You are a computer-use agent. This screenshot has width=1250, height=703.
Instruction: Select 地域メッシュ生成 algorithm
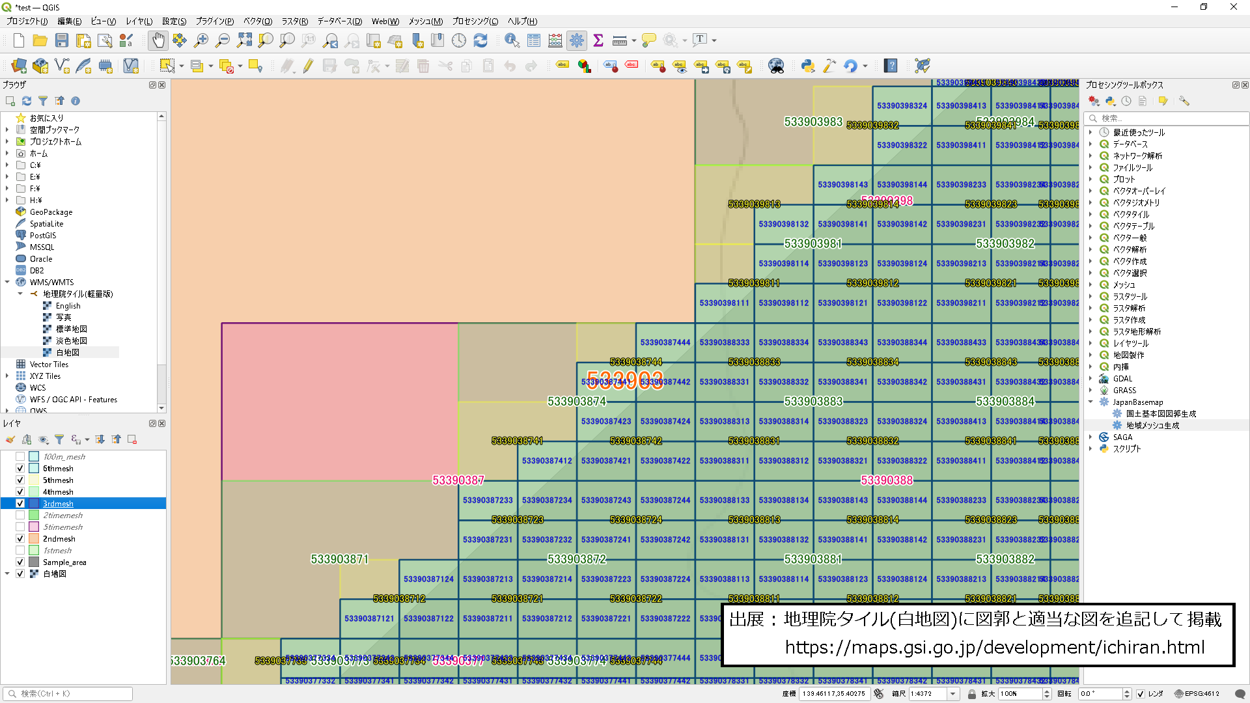pos(1152,426)
